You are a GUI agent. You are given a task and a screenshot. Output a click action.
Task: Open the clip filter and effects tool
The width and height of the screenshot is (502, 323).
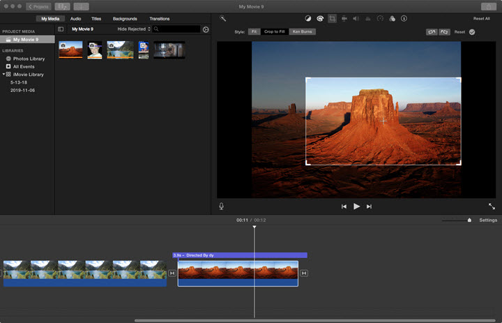click(x=391, y=19)
